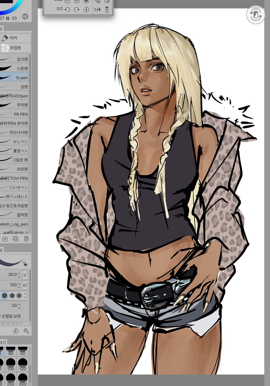Screen dimensions: 270x386
Task: Select the strongest anti-aliasing option
Action: click(19, 295)
